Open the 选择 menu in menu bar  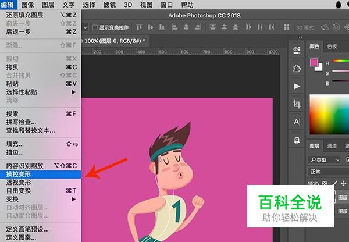(x=89, y=5)
